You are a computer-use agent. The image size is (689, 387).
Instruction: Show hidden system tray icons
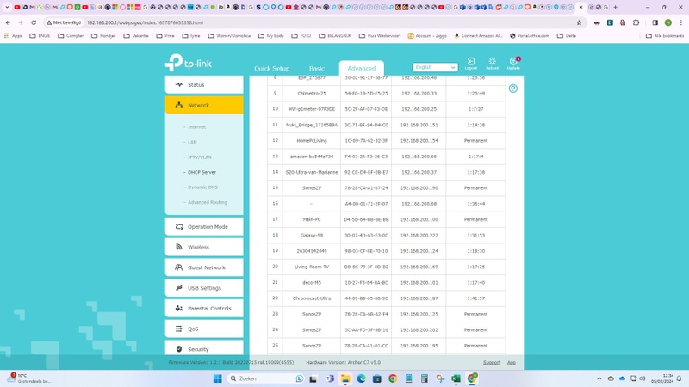[x=599, y=378]
